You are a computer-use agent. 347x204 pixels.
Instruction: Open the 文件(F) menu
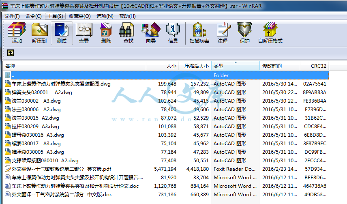pos(12,16)
